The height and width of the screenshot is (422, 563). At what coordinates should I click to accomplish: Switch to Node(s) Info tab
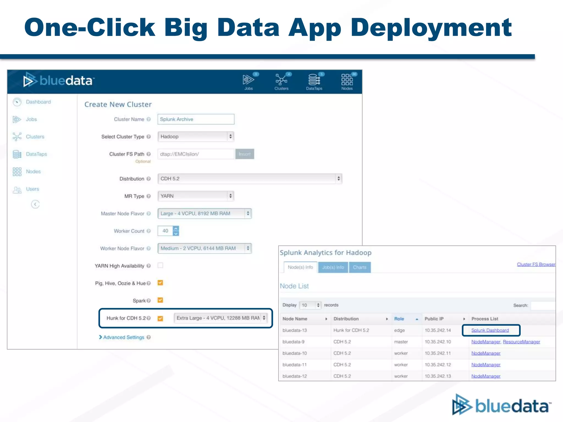(300, 267)
